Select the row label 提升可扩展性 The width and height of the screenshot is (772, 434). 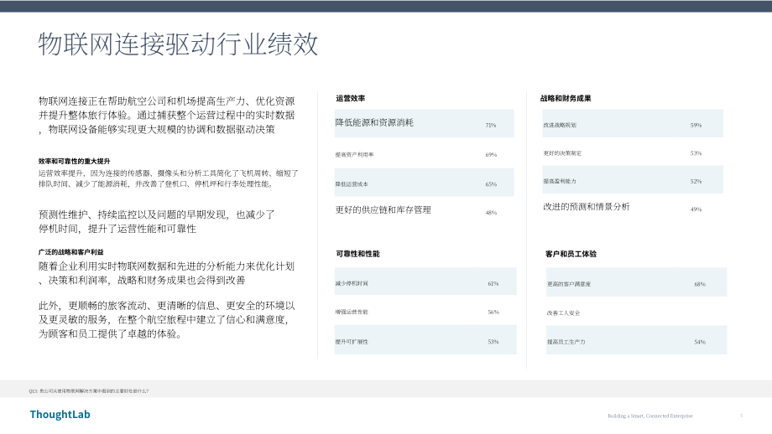[x=352, y=342]
